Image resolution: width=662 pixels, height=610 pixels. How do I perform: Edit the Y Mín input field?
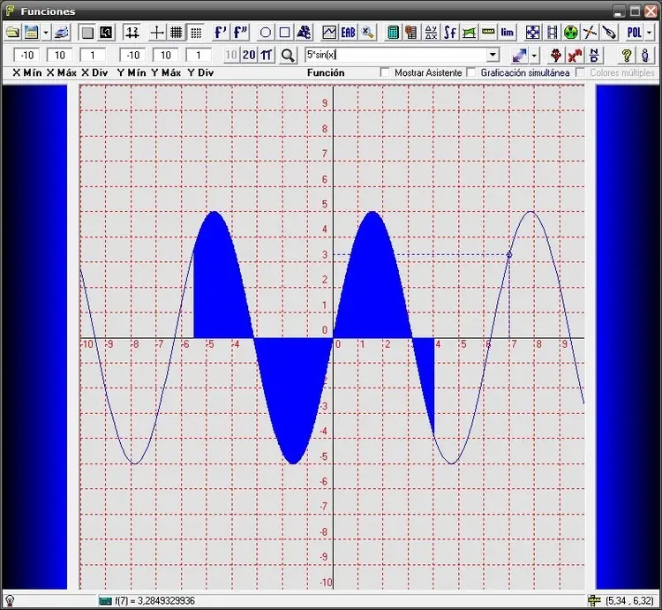pyautogui.click(x=133, y=56)
